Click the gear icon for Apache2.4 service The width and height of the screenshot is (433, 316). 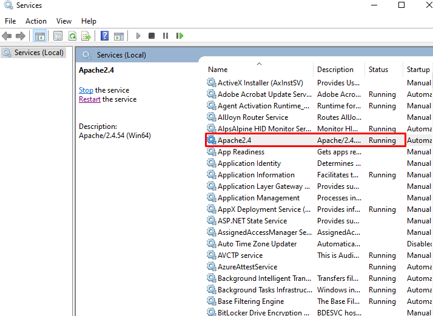(211, 140)
